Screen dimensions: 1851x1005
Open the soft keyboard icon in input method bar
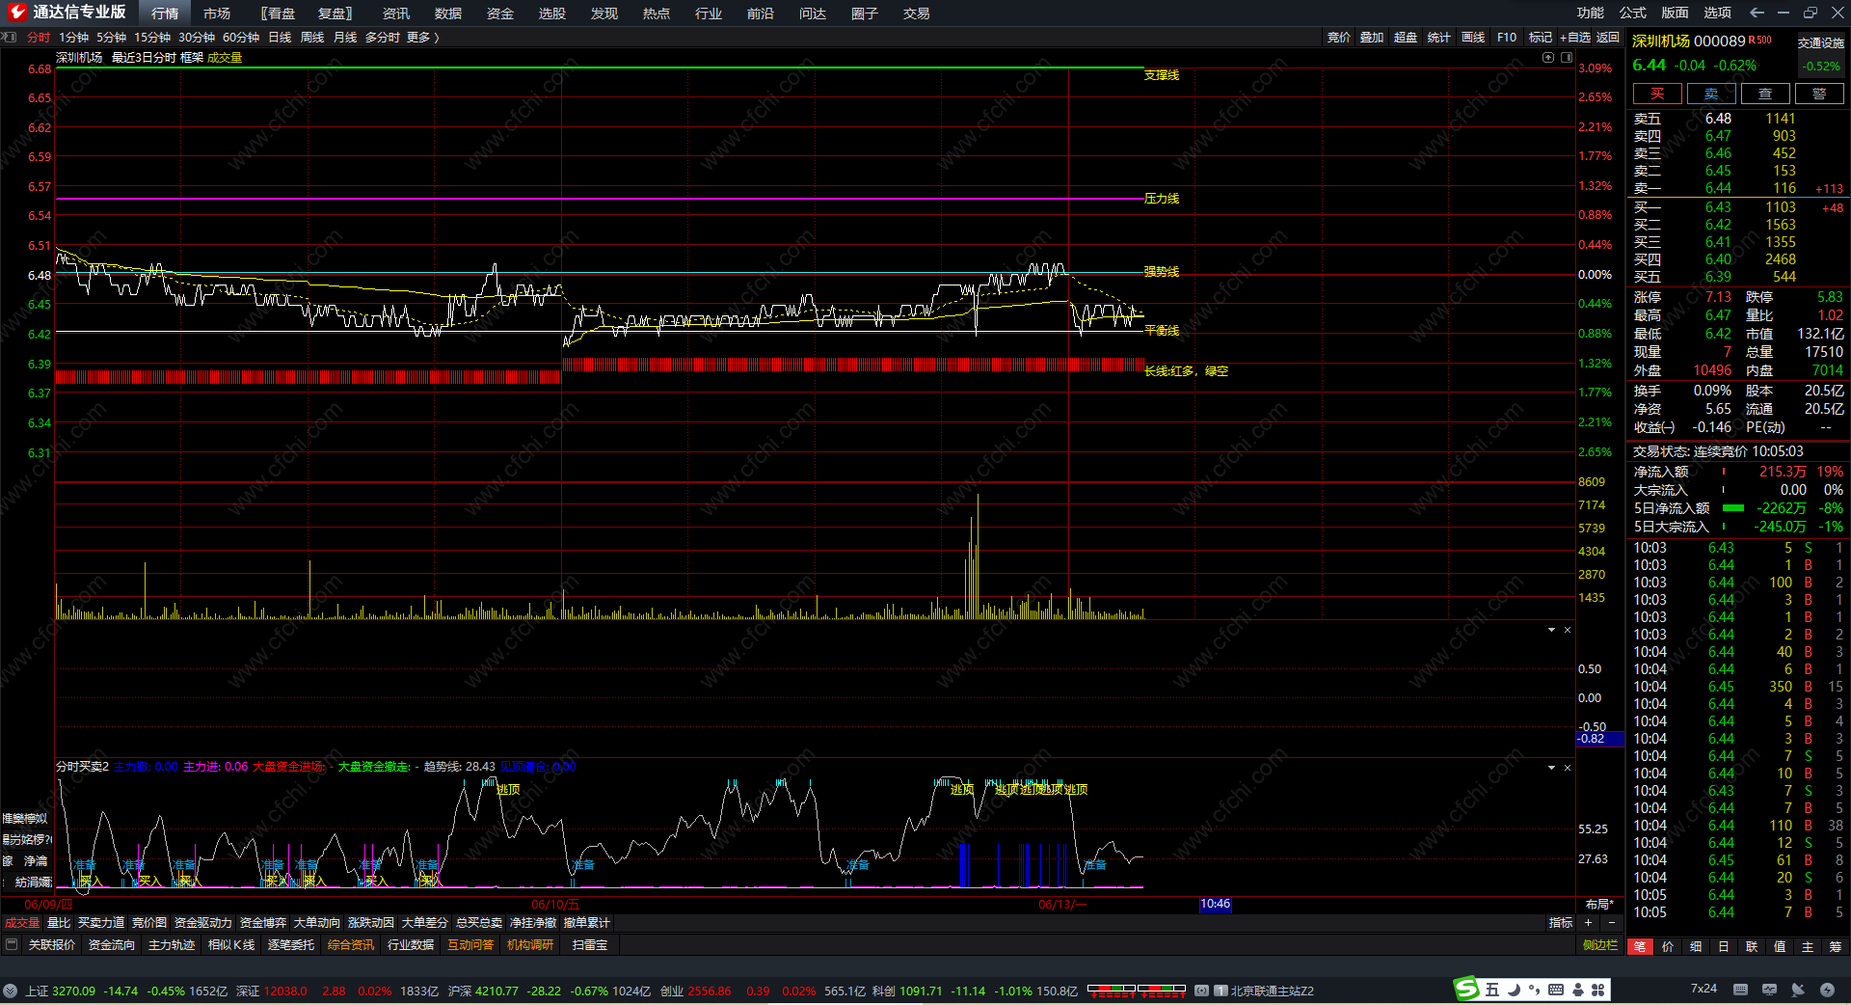click(x=1556, y=990)
